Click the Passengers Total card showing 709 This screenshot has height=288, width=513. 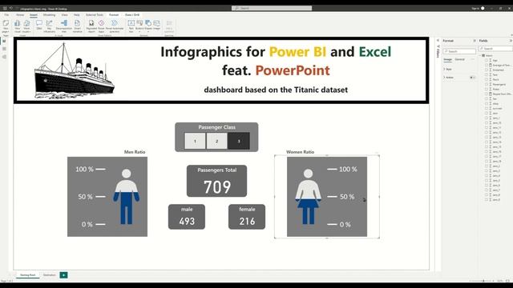pos(216,181)
